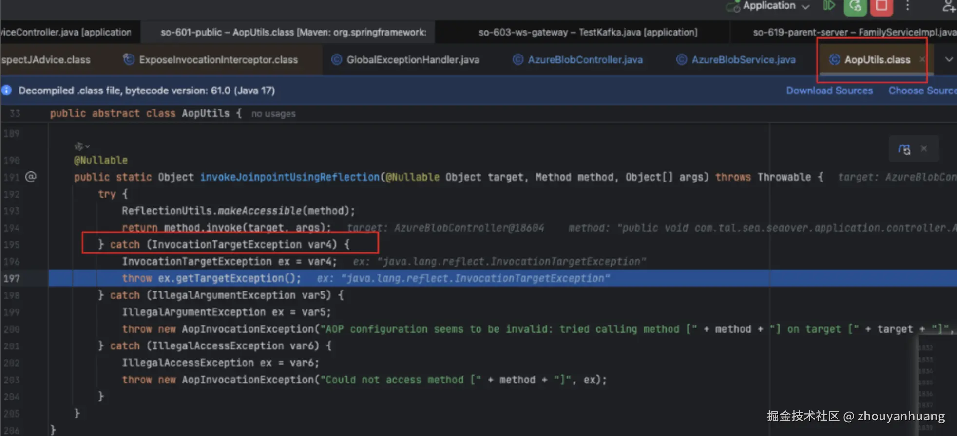Click the class icon on AzureBlobService tab
Image resolution: width=957 pixels, height=436 pixels.
click(681, 59)
